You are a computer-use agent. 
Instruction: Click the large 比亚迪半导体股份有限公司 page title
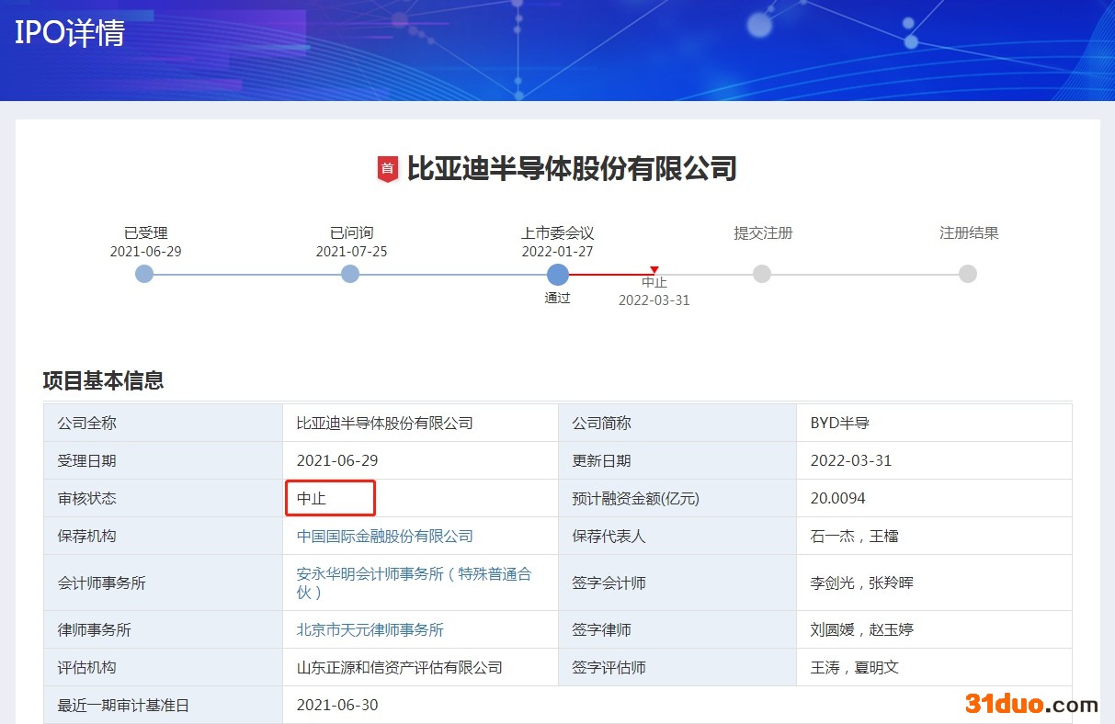click(x=571, y=169)
